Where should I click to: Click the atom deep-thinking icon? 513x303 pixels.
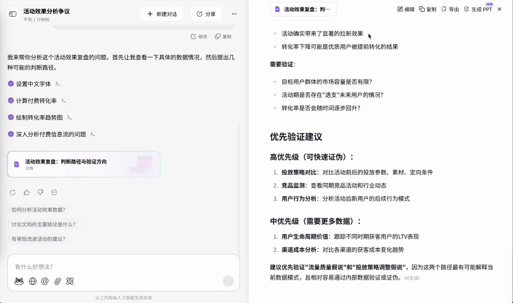point(70,281)
